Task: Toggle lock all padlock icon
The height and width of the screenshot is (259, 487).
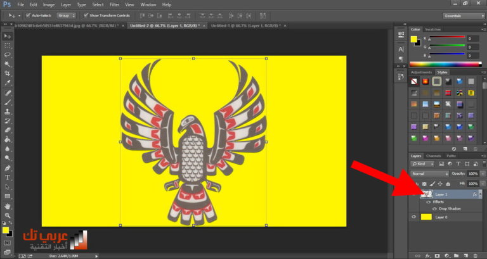Action: tap(448, 184)
